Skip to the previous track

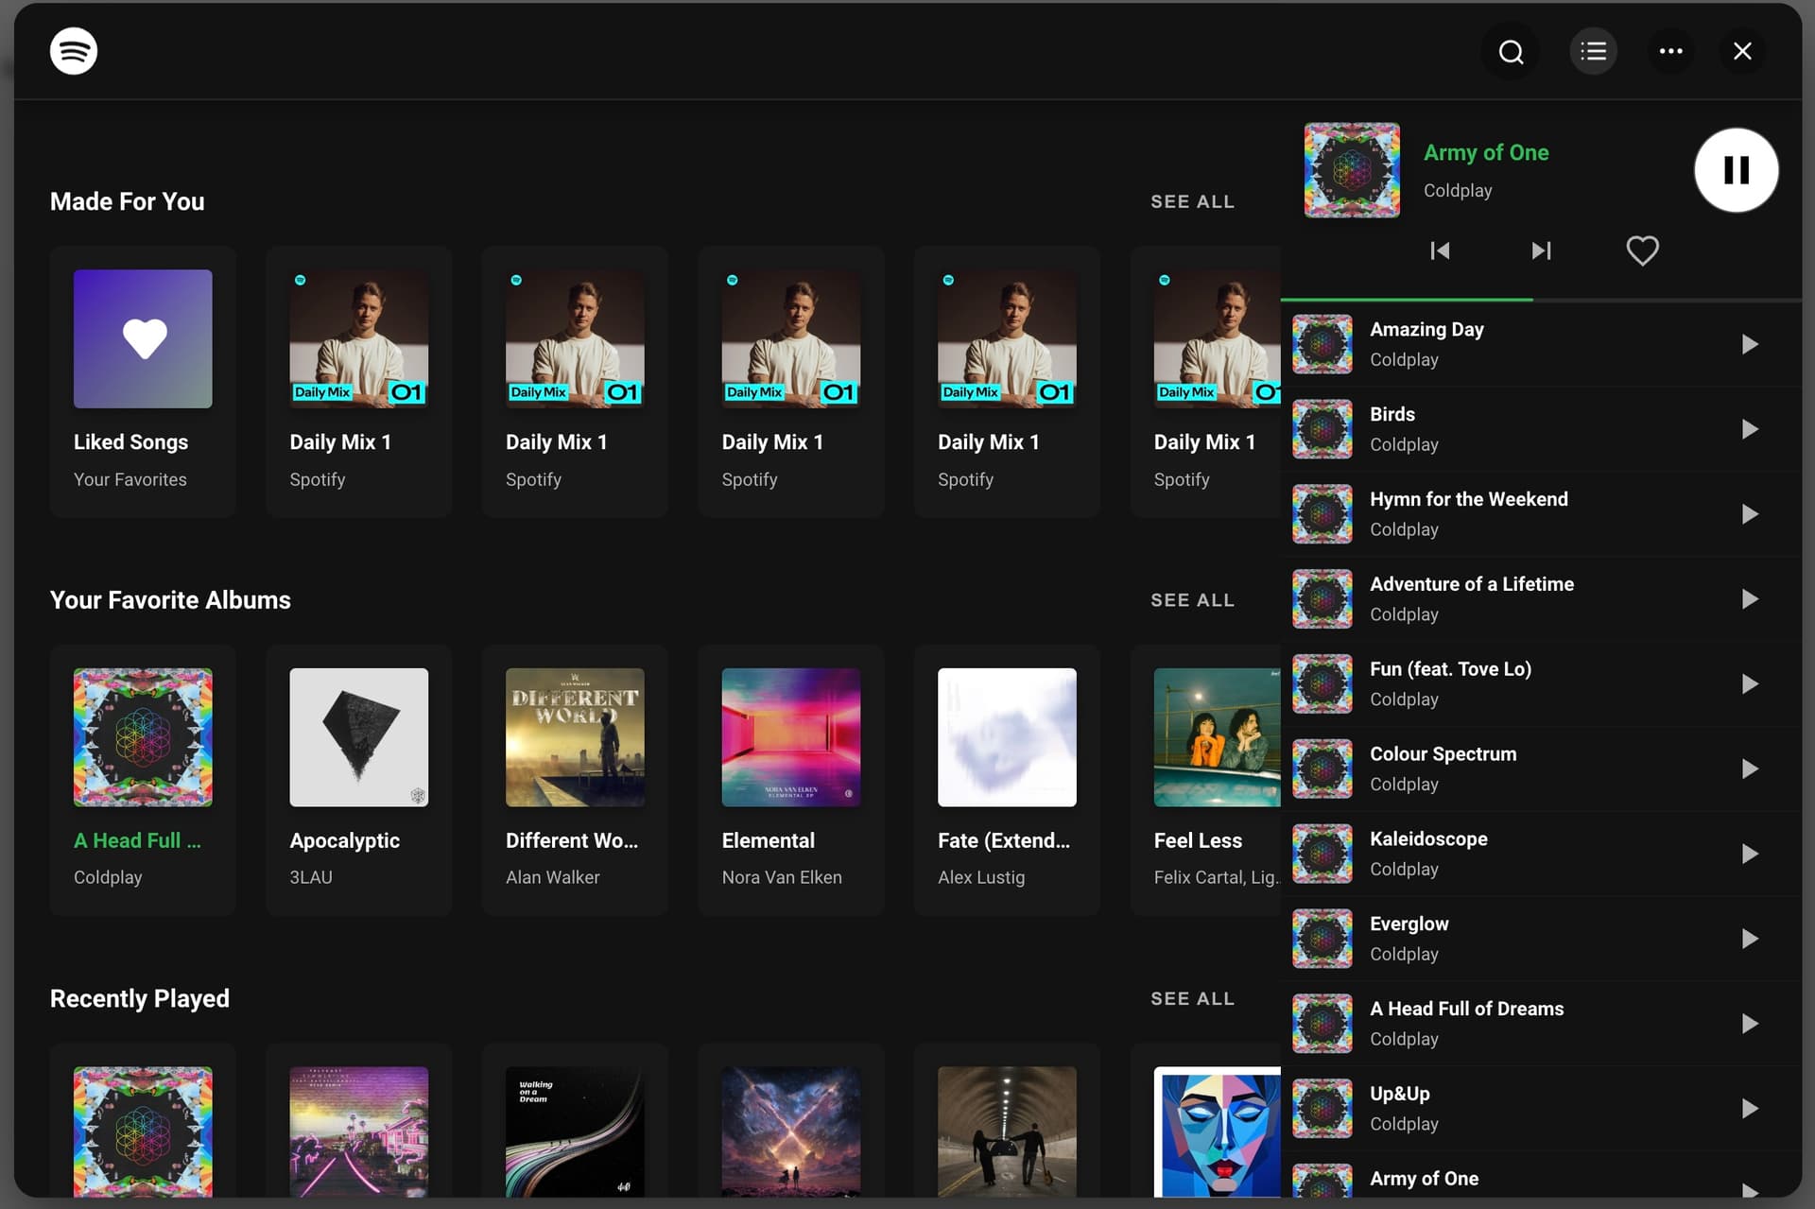point(1440,250)
